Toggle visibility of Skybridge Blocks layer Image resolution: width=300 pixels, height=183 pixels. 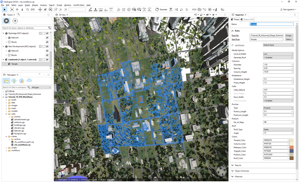47,42
